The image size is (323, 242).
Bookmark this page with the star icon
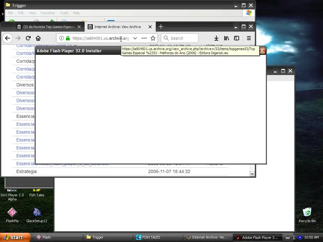click(x=153, y=38)
